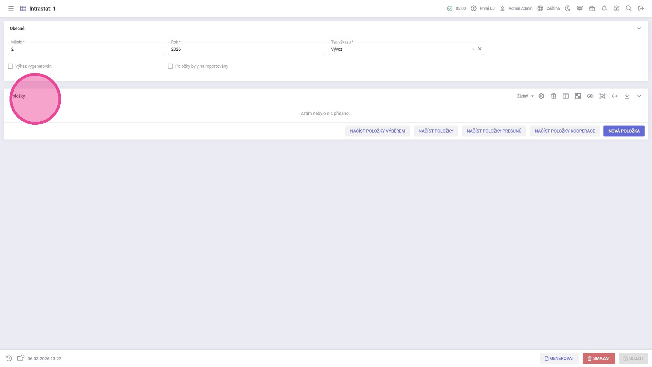Check Položky byly naimportovány checkbox
This screenshot has height=367, width=652.
click(170, 66)
